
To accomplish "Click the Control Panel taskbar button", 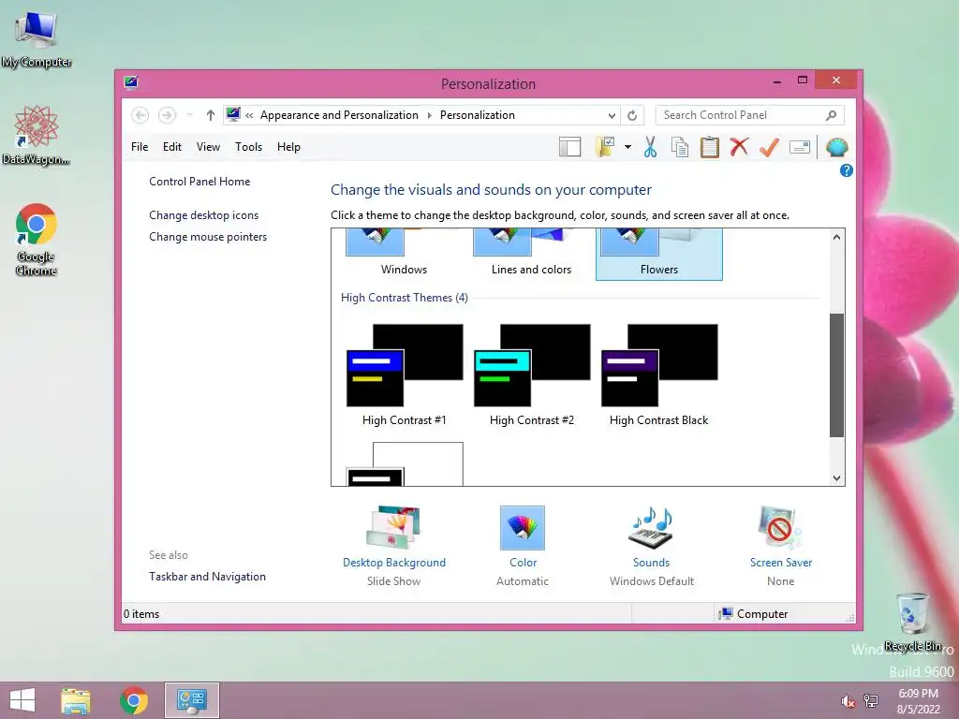I will [x=192, y=700].
